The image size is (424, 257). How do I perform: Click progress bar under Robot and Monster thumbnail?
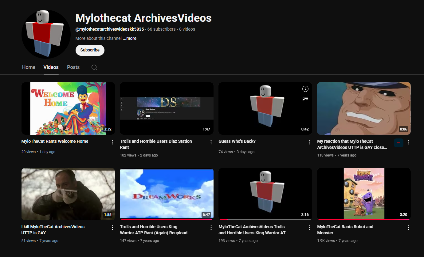(x=364, y=220)
